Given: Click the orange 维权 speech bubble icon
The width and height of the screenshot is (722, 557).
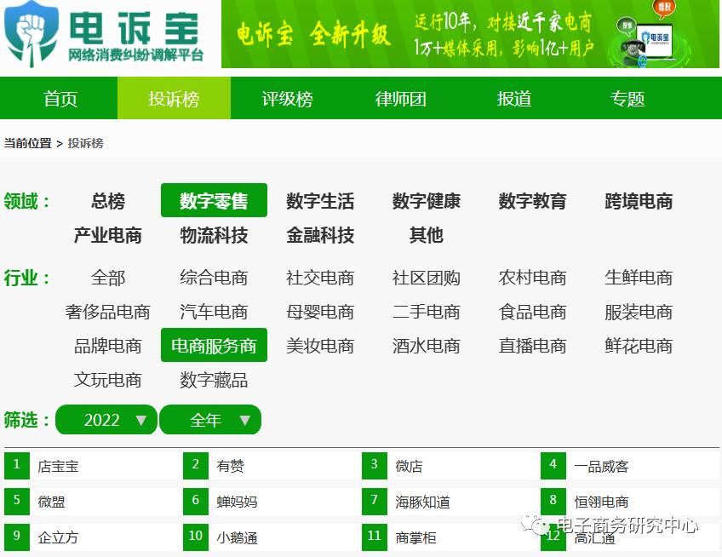Looking at the screenshot, I should click(x=665, y=9).
